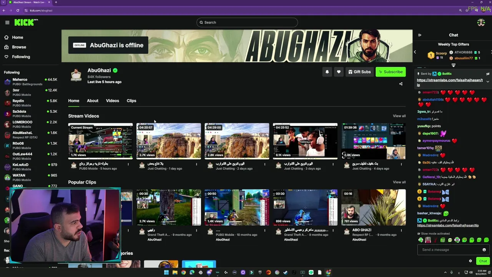Click the share channel icon

401,84
